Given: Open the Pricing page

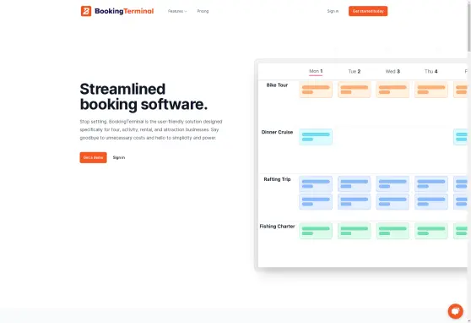Looking at the screenshot, I should click(203, 11).
